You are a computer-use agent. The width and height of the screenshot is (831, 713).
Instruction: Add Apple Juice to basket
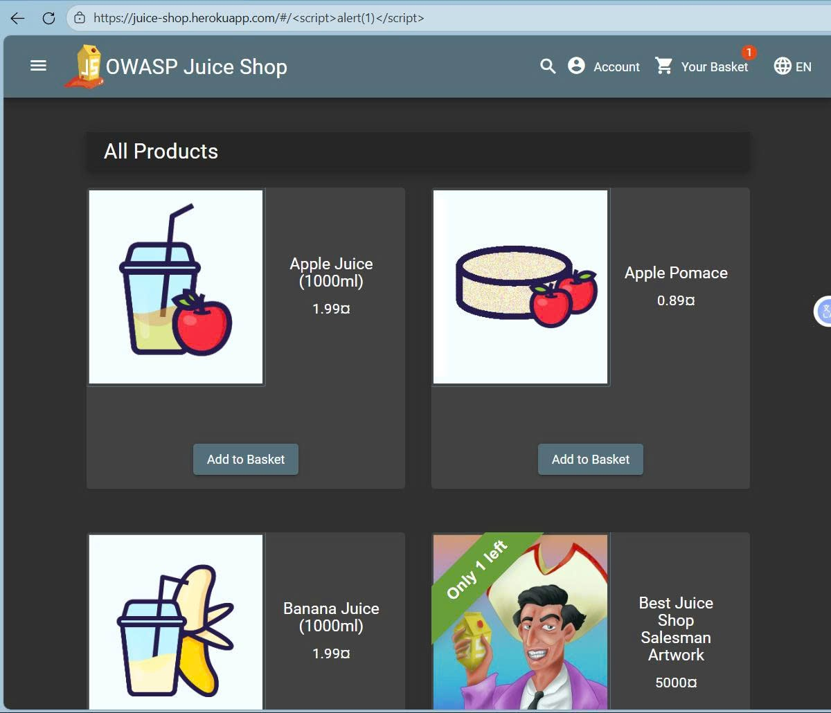click(246, 459)
